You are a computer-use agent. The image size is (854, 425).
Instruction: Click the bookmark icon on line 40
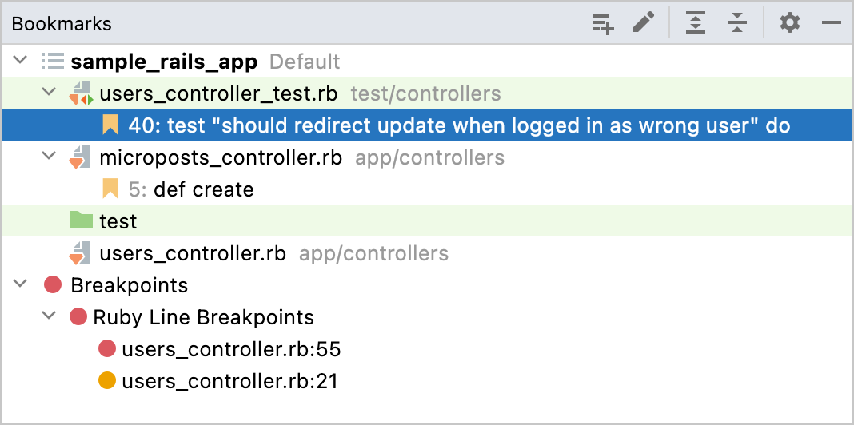[110, 125]
